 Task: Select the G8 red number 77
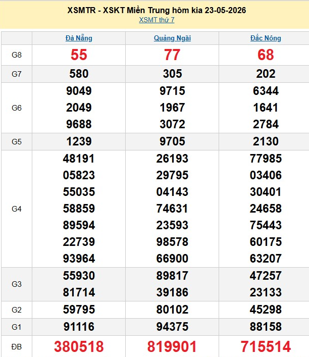point(172,55)
